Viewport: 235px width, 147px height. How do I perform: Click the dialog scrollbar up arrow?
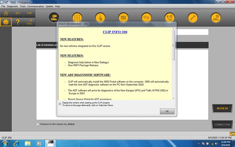174,29
